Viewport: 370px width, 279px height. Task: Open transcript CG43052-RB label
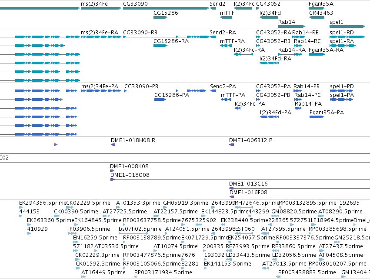point(273,41)
